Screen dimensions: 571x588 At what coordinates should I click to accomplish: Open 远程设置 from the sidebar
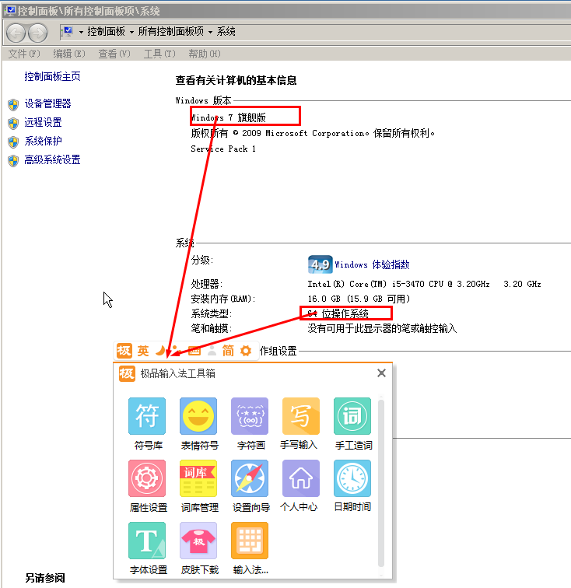click(x=43, y=122)
